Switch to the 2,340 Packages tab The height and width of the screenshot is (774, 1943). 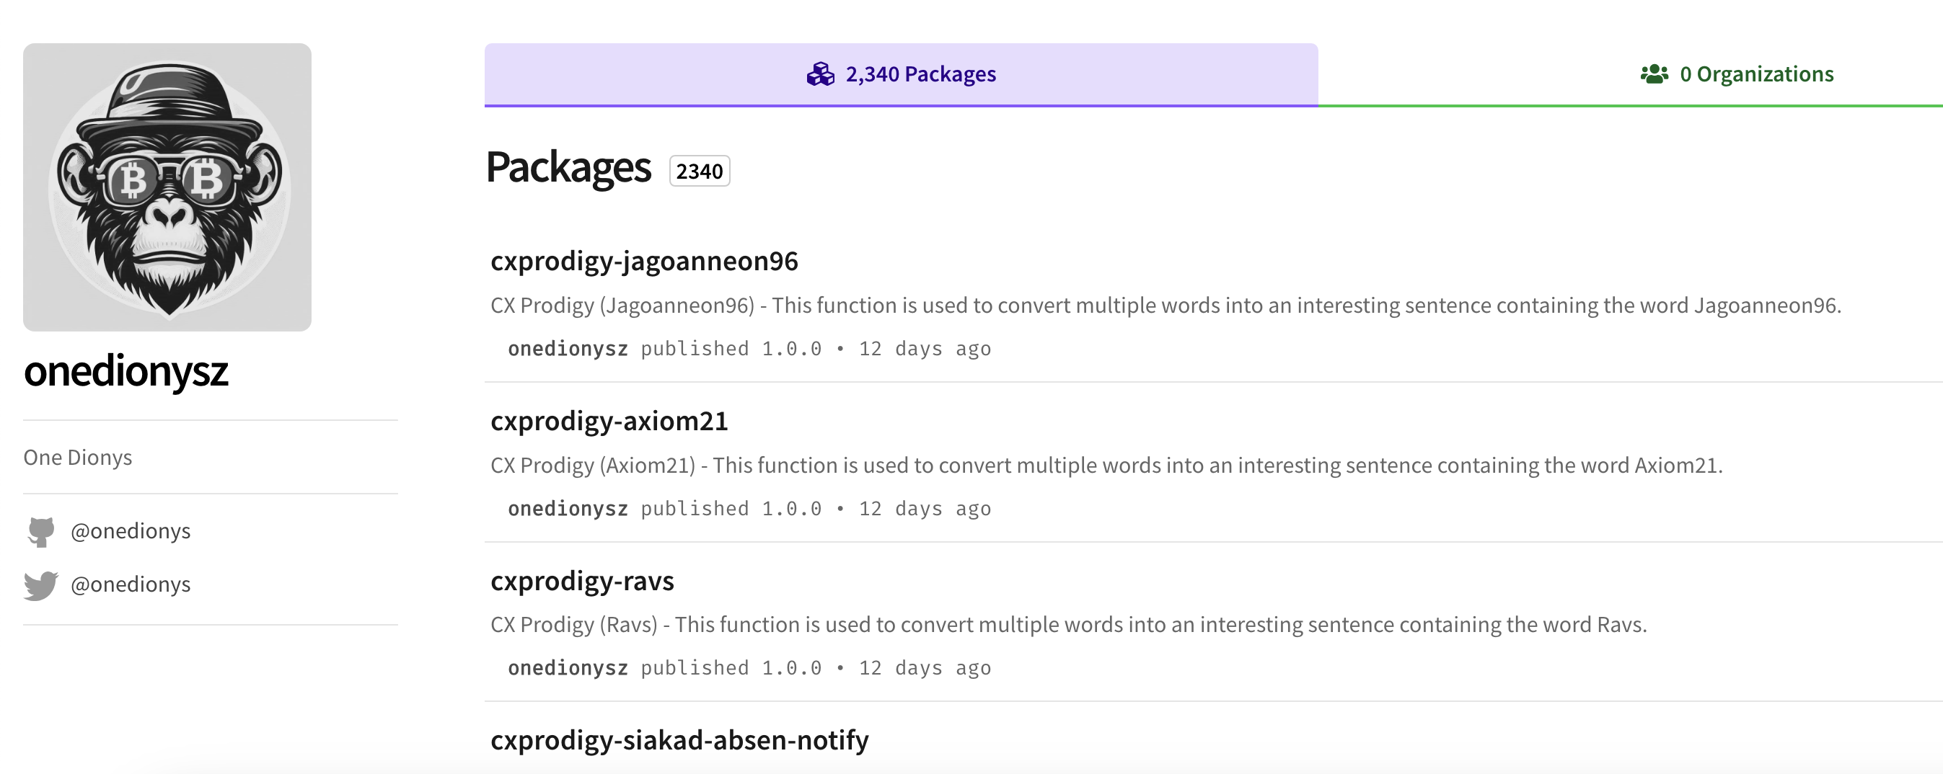[x=901, y=74]
